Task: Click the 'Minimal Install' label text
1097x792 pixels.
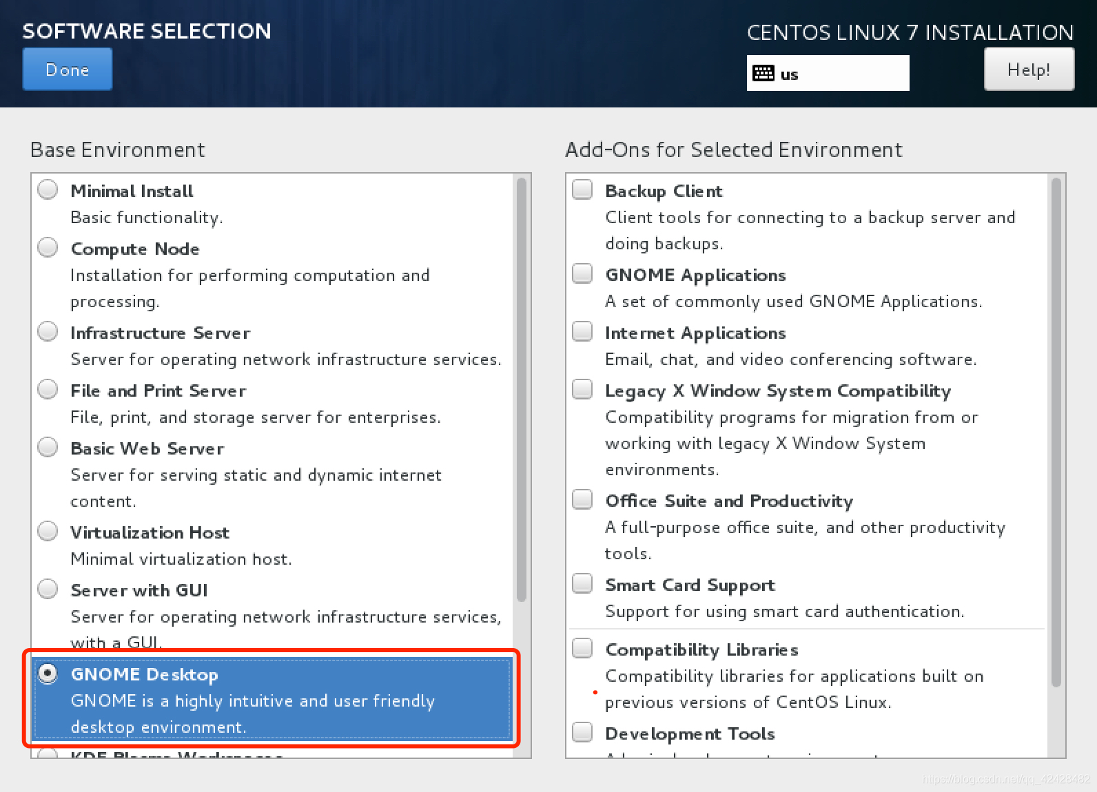Action: coord(132,191)
